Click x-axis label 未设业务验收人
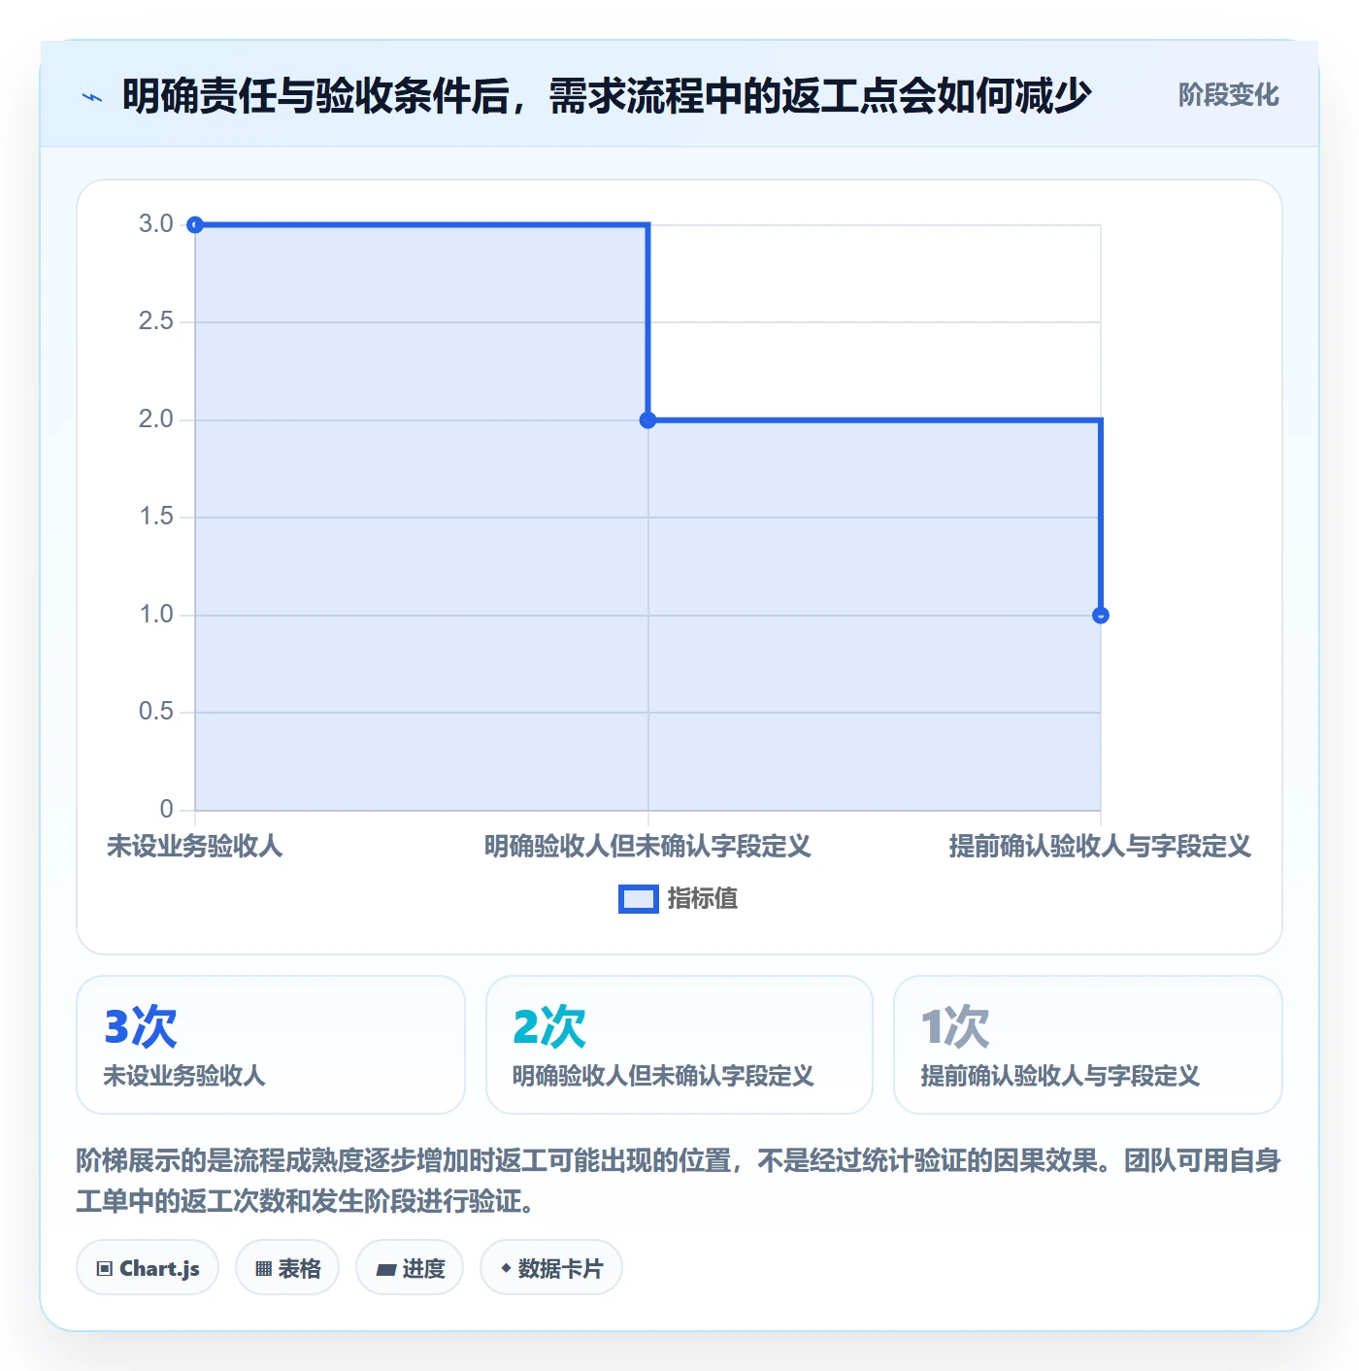The width and height of the screenshot is (1359, 1371). click(195, 847)
